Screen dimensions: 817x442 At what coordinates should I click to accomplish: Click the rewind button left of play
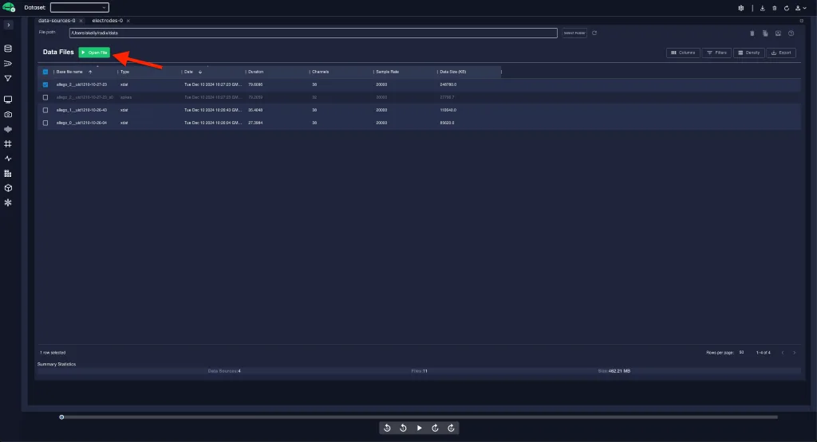click(403, 428)
